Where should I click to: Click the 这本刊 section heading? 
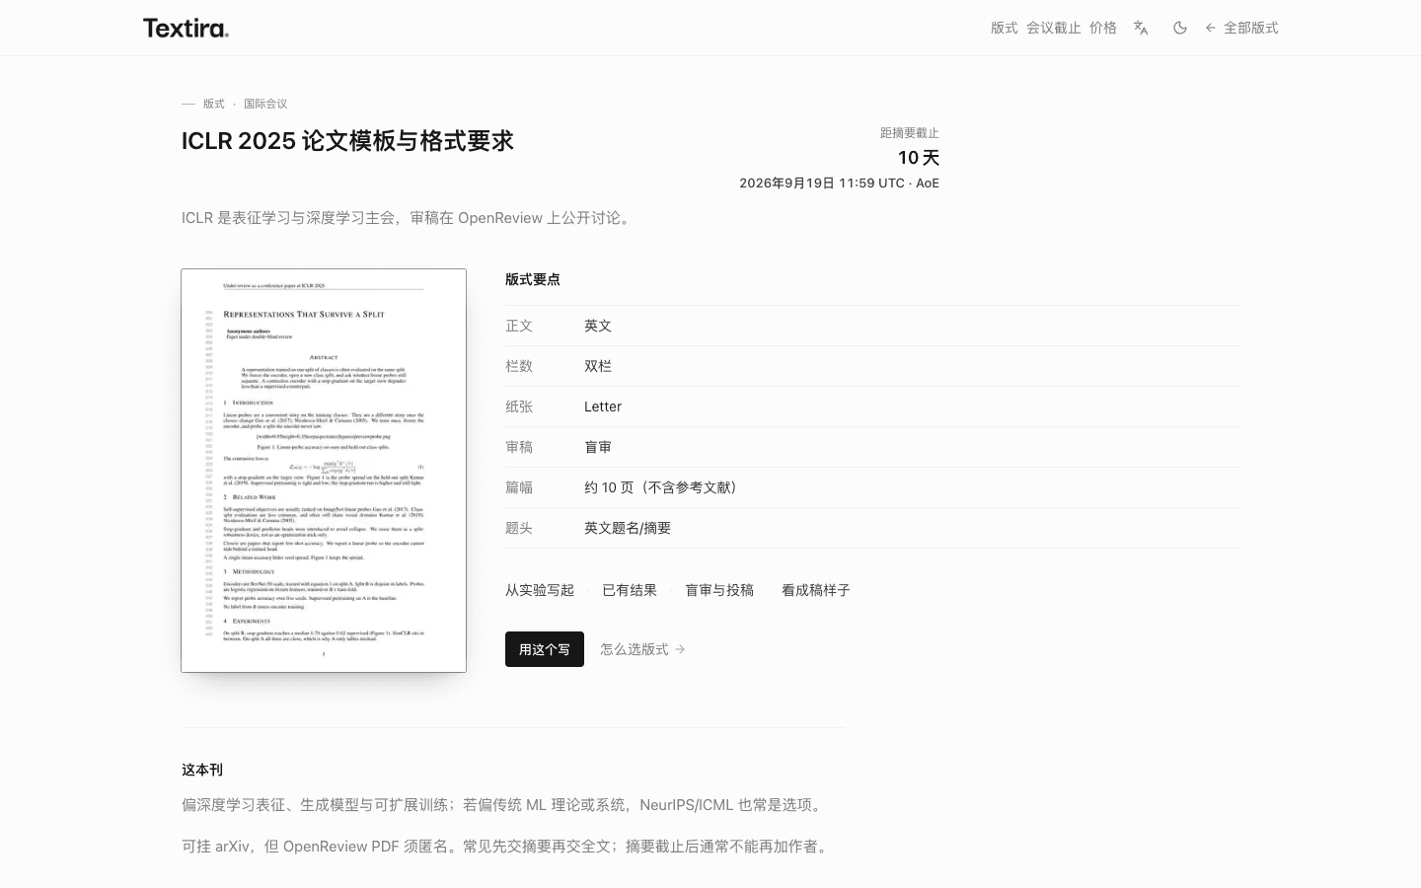click(202, 770)
